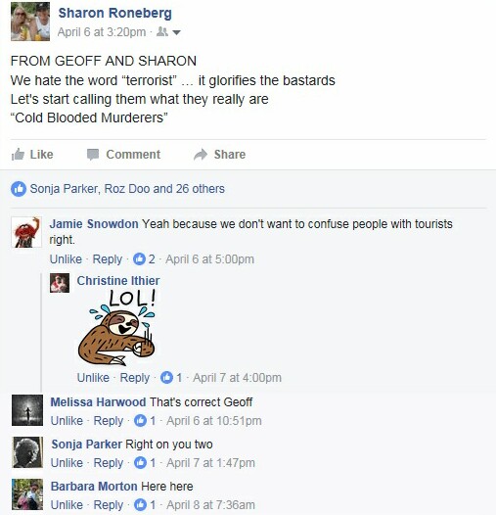Click the blue like reaction icon beside Sonja Parker, Roz Doo
496x515 pixels.
coord(19,189)
